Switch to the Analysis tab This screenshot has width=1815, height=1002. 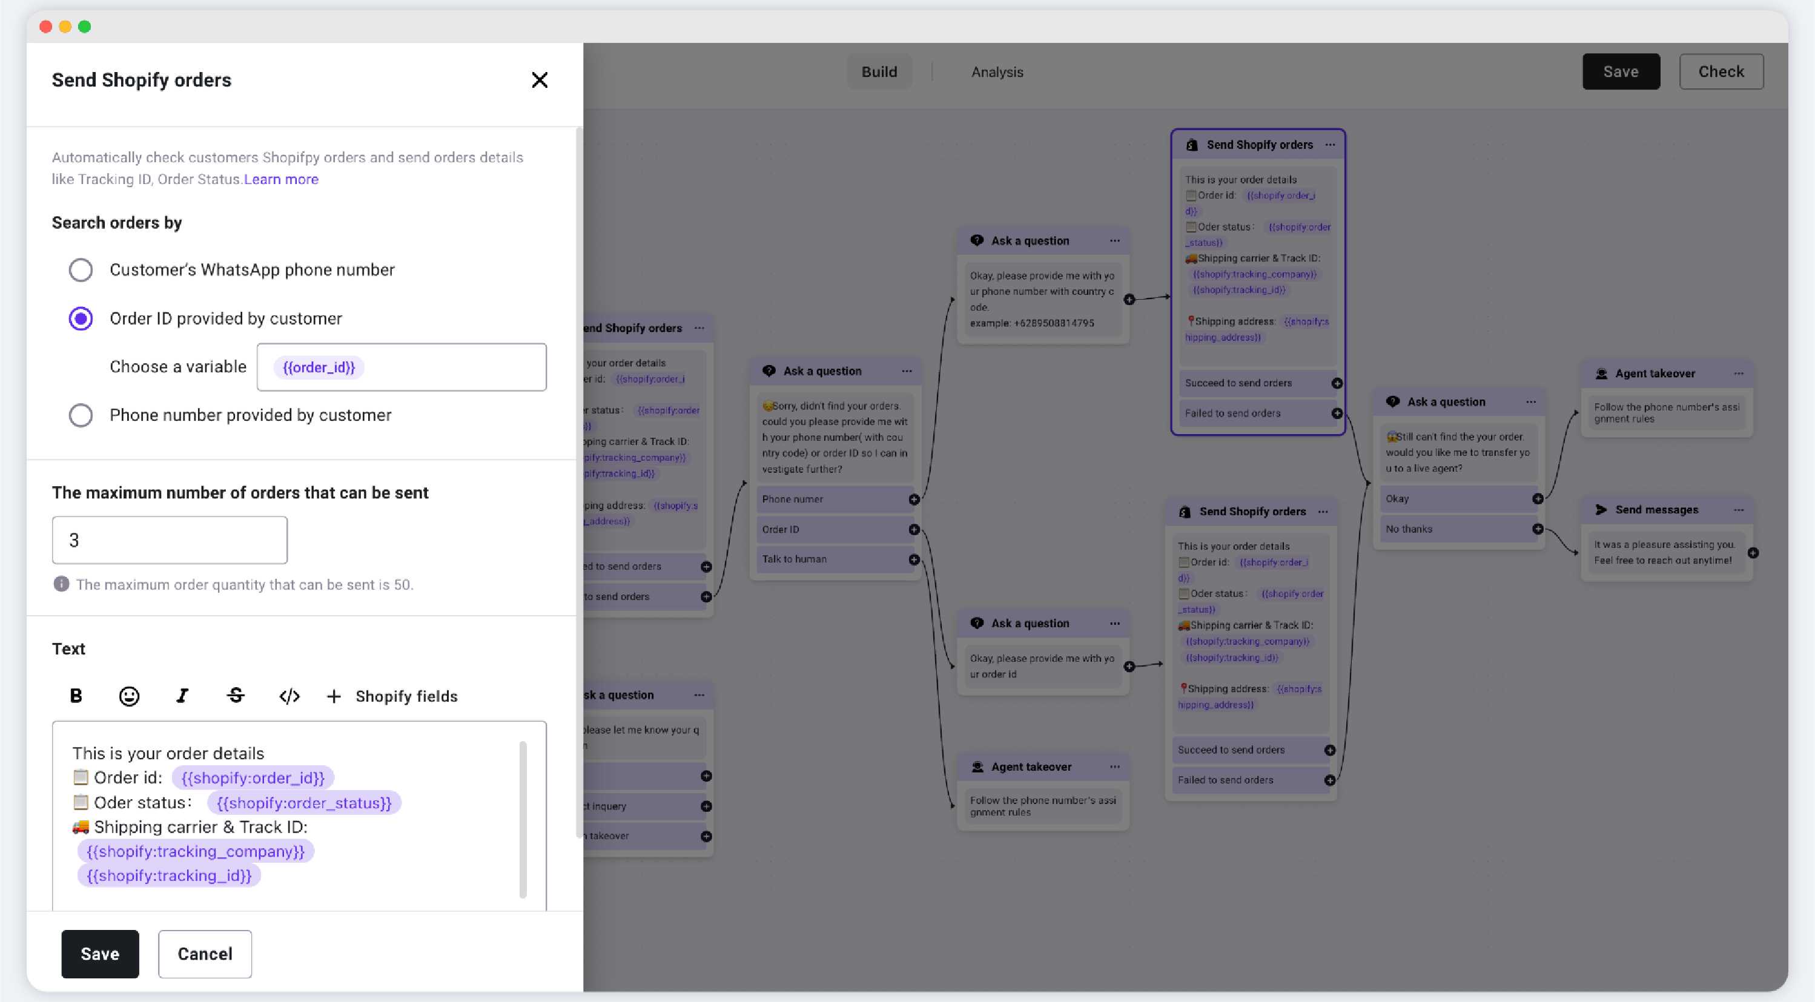(x=997, y=72)
